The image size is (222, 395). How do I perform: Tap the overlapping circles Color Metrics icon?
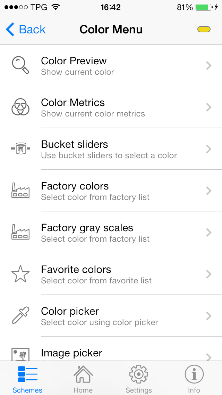20,107
